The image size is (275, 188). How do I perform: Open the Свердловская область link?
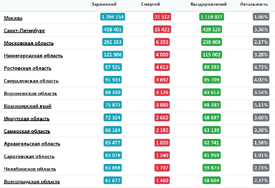(31, 81)
